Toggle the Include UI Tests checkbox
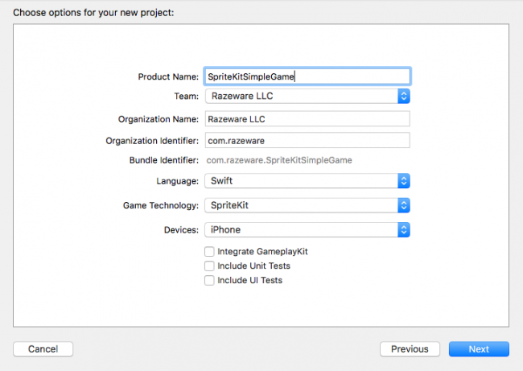 (x=209, y=280)
